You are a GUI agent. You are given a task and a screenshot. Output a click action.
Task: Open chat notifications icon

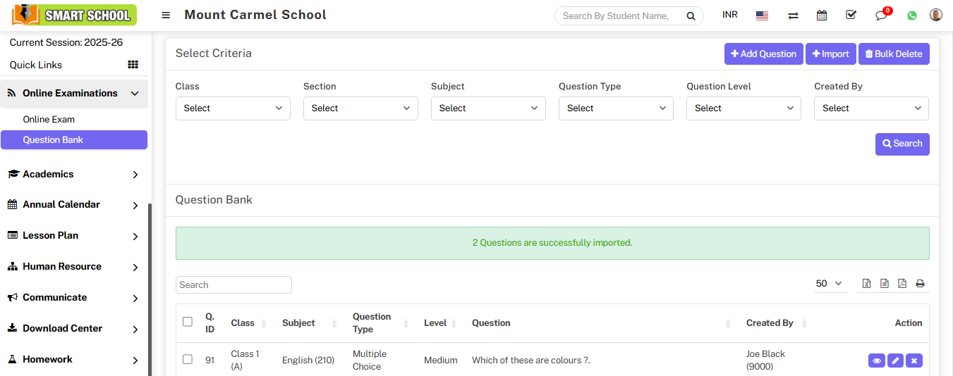881,15
